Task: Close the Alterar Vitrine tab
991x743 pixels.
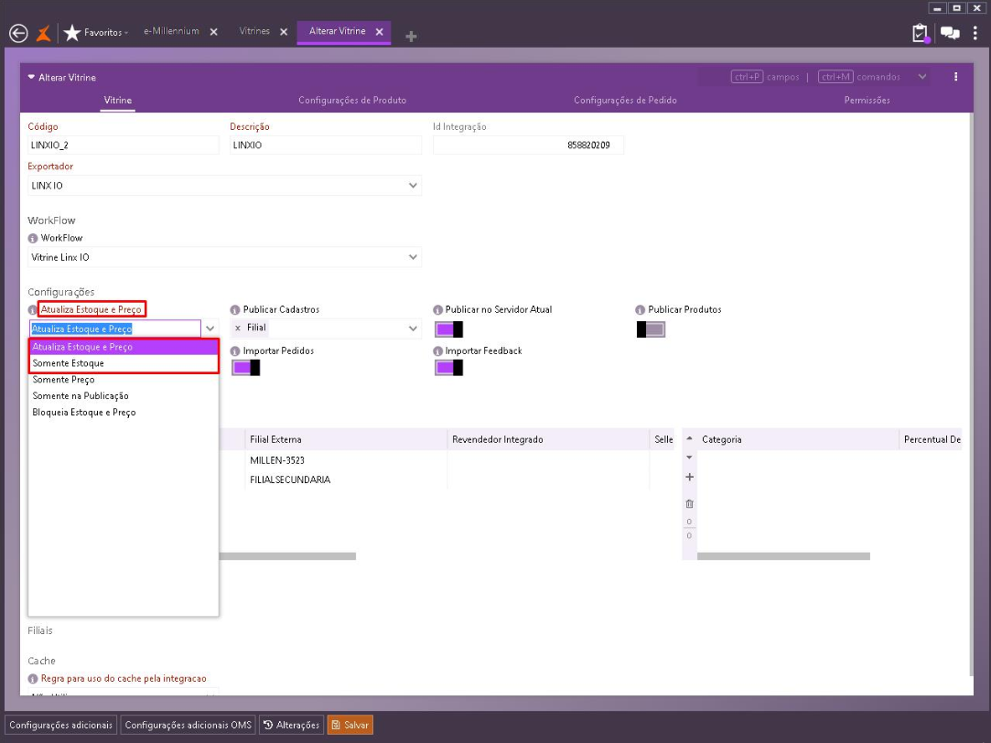Action: pyautogui.click(x=379, y=32)
